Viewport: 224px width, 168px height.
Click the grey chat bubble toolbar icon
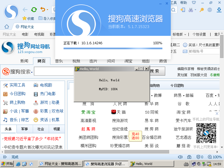(x=209, y=10)
